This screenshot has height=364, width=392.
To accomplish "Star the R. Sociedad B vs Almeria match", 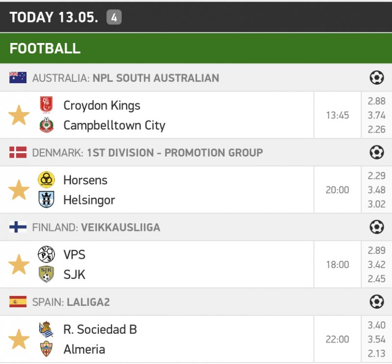I will 19,339.
